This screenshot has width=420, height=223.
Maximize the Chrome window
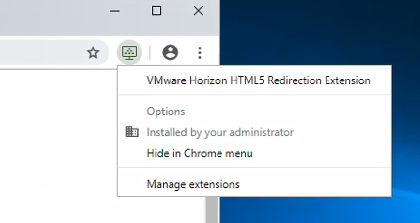pos(156,11)
